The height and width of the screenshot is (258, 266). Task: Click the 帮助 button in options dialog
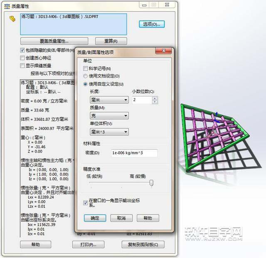tap(148, 218)
